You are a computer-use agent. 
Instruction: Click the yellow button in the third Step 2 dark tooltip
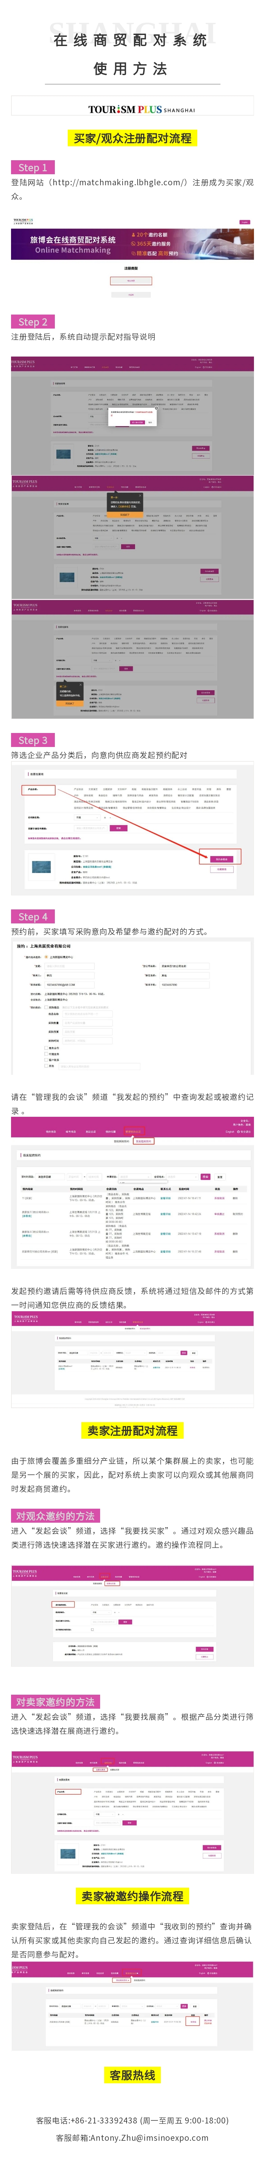70,703
